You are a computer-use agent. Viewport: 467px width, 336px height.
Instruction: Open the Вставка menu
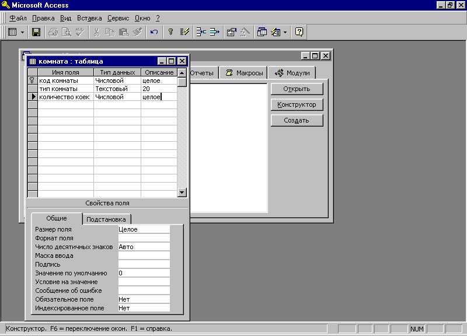(89, 18)
